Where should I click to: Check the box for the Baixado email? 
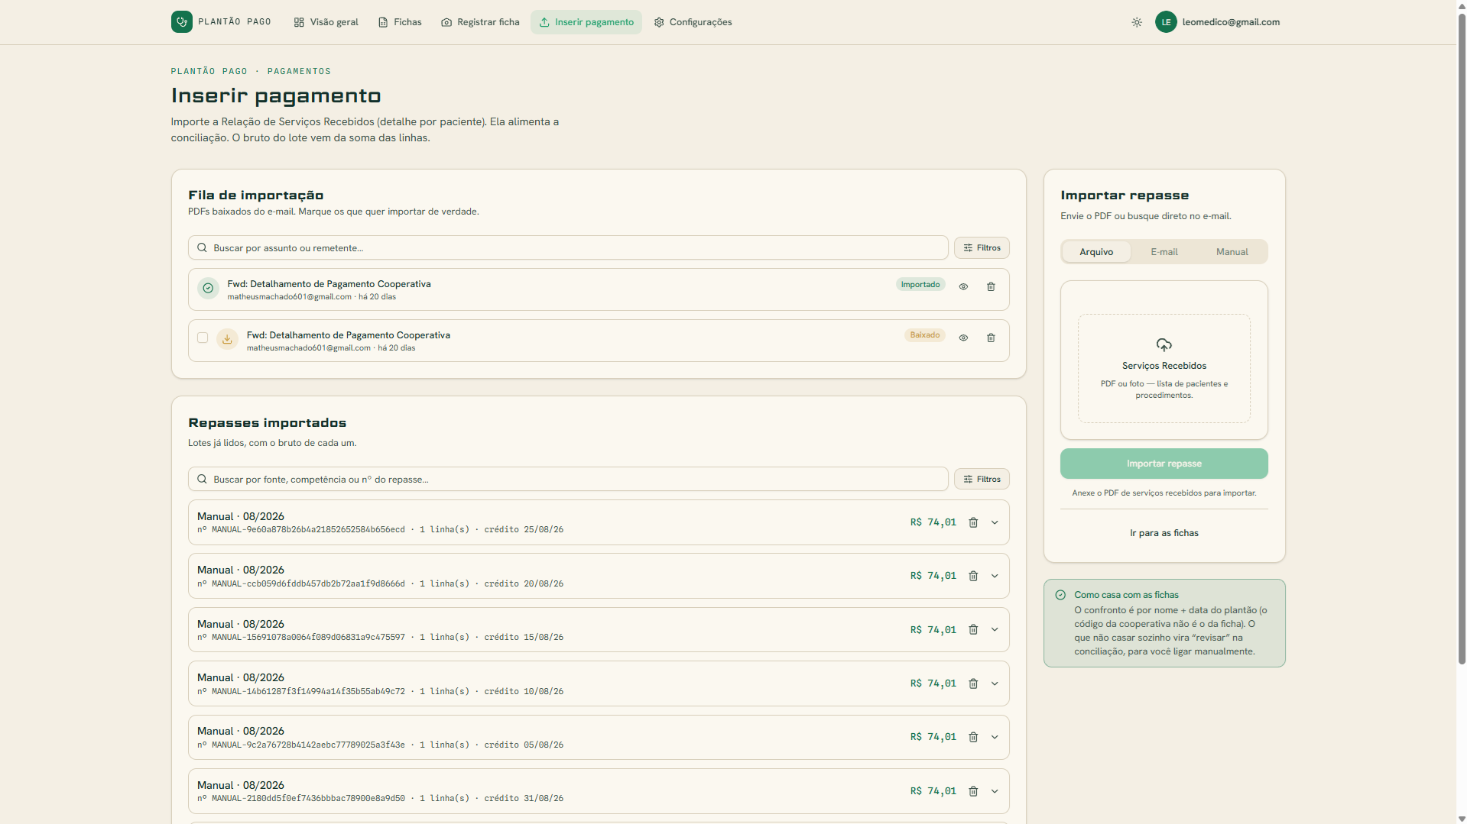click(x=203, y=338)
